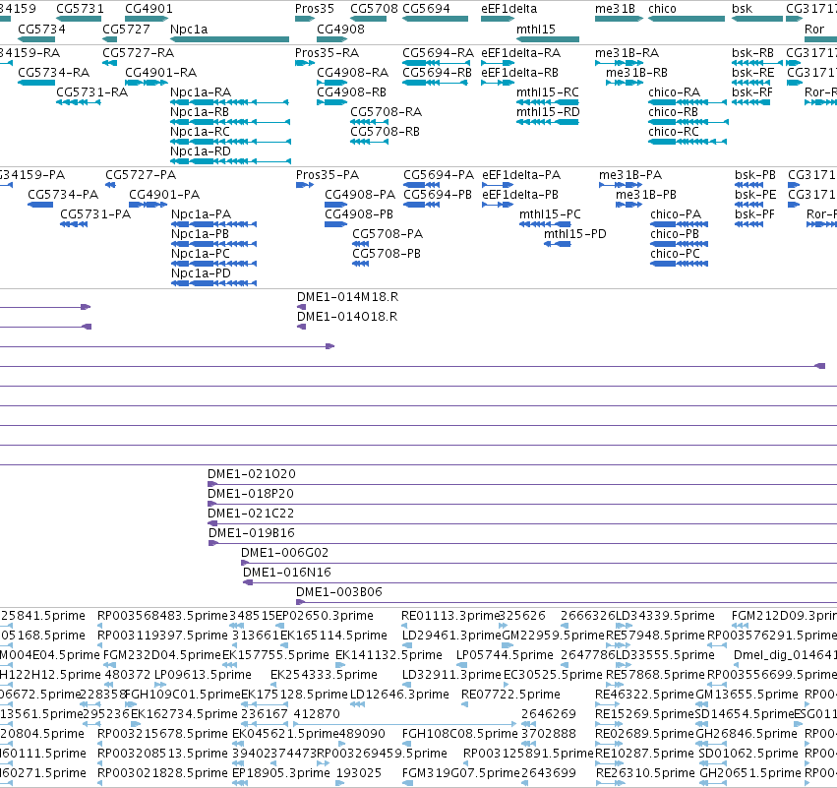
Task: Select the CG4908-PA protein label
Action: 360,195
